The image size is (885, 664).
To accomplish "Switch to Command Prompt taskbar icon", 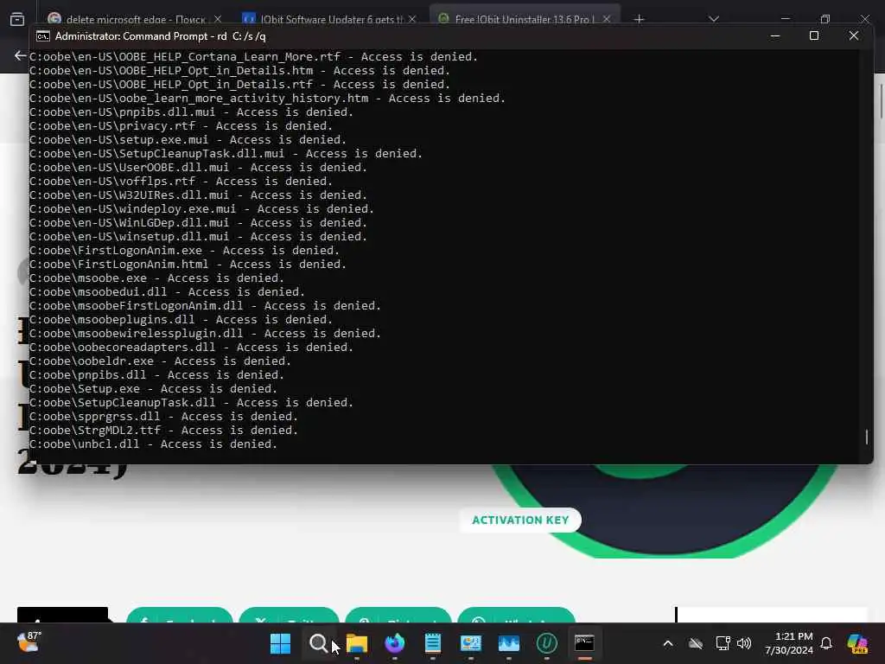I will pyautogui.click(x=585, y=643).
